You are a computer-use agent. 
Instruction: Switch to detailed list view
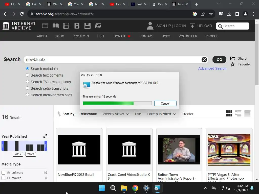click(x=238, y=113)
